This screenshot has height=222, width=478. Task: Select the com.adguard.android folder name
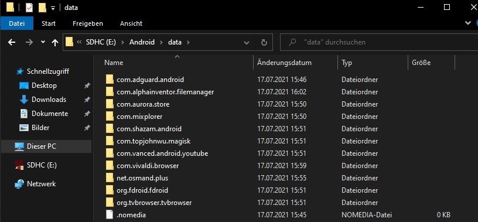click(151, 80)
